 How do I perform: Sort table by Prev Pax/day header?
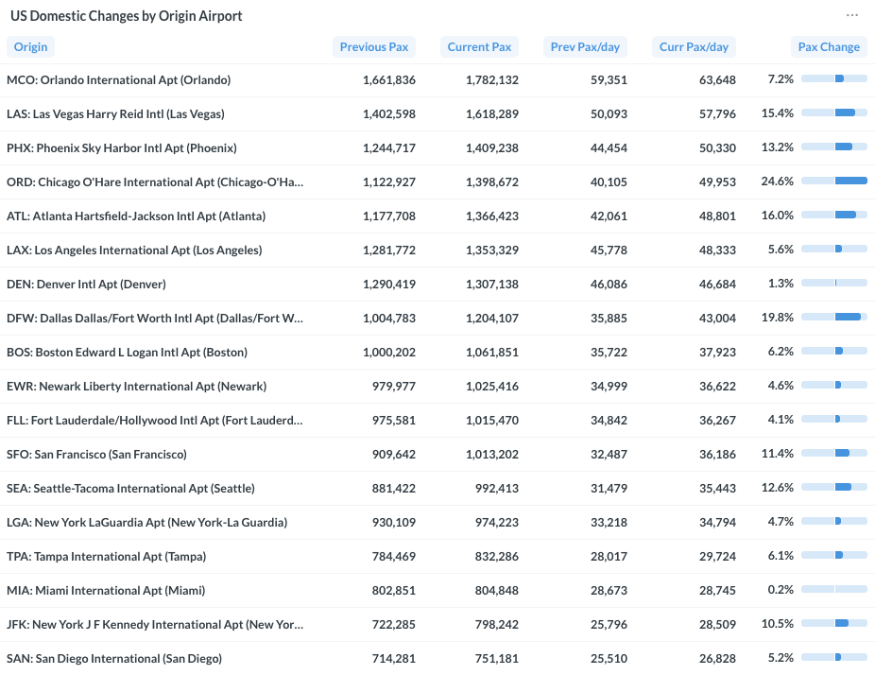tap(586, 47)
